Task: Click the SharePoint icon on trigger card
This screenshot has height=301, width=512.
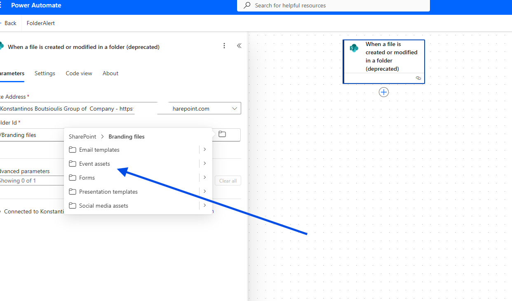Action: [354, 48]
